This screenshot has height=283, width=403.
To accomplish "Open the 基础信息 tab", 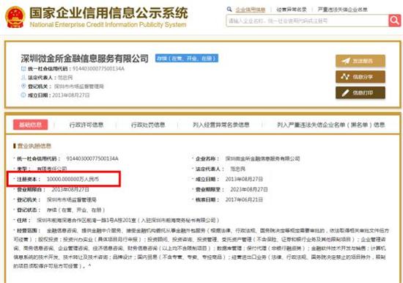I will click(30, 125).
